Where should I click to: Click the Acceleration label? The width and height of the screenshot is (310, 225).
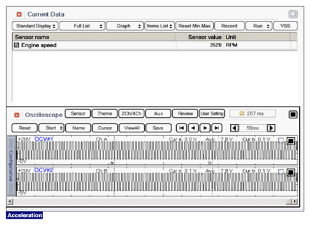coord(25,215)
